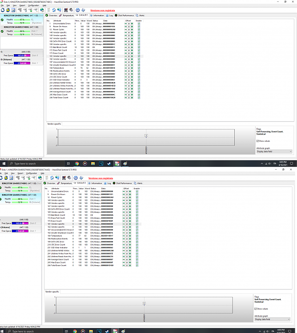Toggle Show values checkbox in lower window
This screenshot has width=297, height=333.
coord(256,309)
